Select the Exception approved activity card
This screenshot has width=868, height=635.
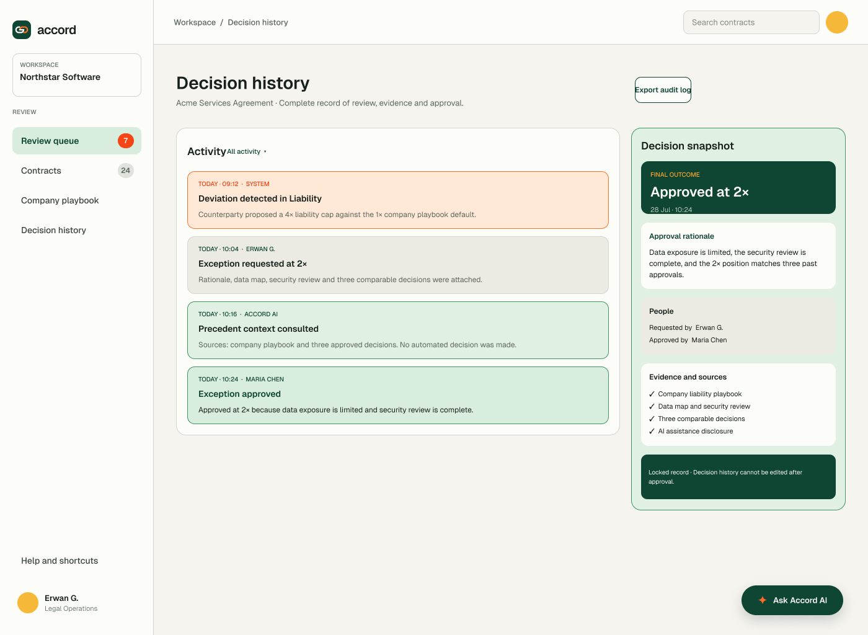click(398, 395)
